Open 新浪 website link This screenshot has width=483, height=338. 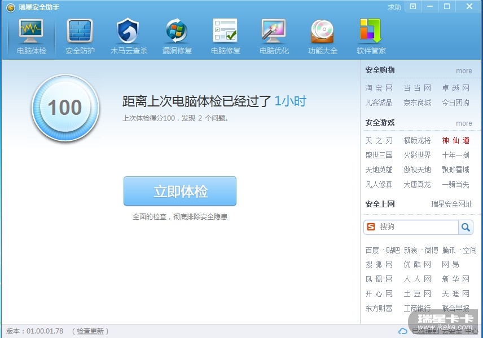click(410, 250)
